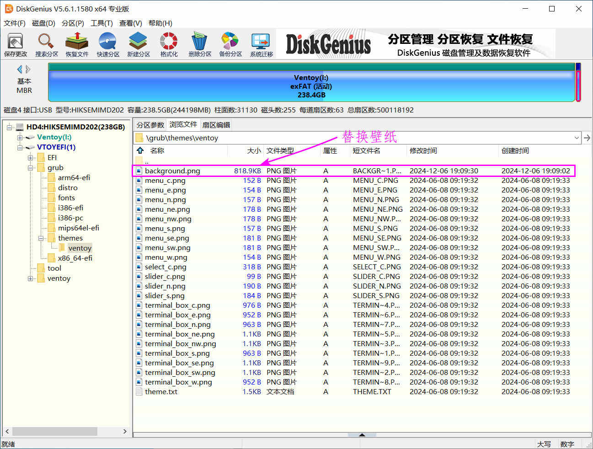Viewport: 593px width, 449px height.
Task: Click the tree panel horizontal scrollbar thumb
Action: (x=55, y=432)
